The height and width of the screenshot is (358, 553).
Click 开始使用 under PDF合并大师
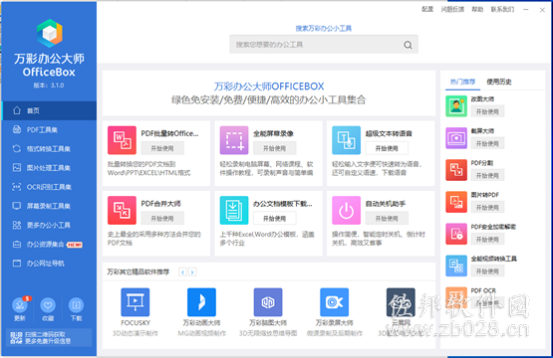162,218
